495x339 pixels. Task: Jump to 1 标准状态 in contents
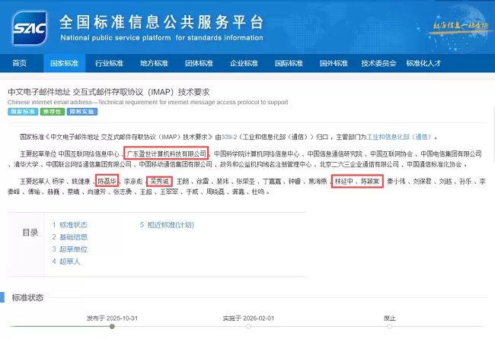coord(69,225)
